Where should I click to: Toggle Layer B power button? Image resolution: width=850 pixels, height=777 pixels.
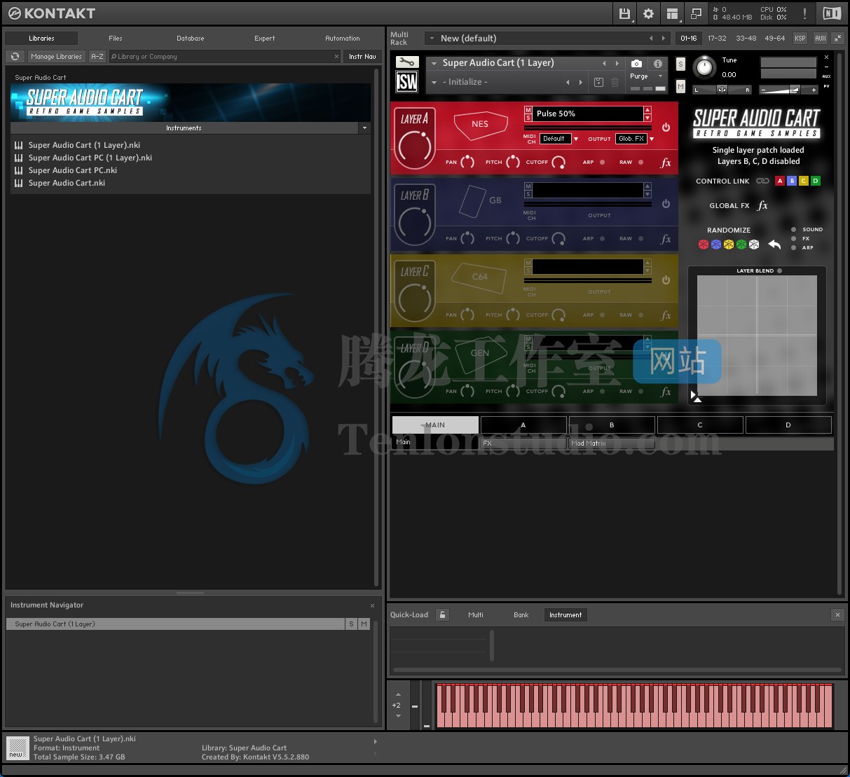666,204
